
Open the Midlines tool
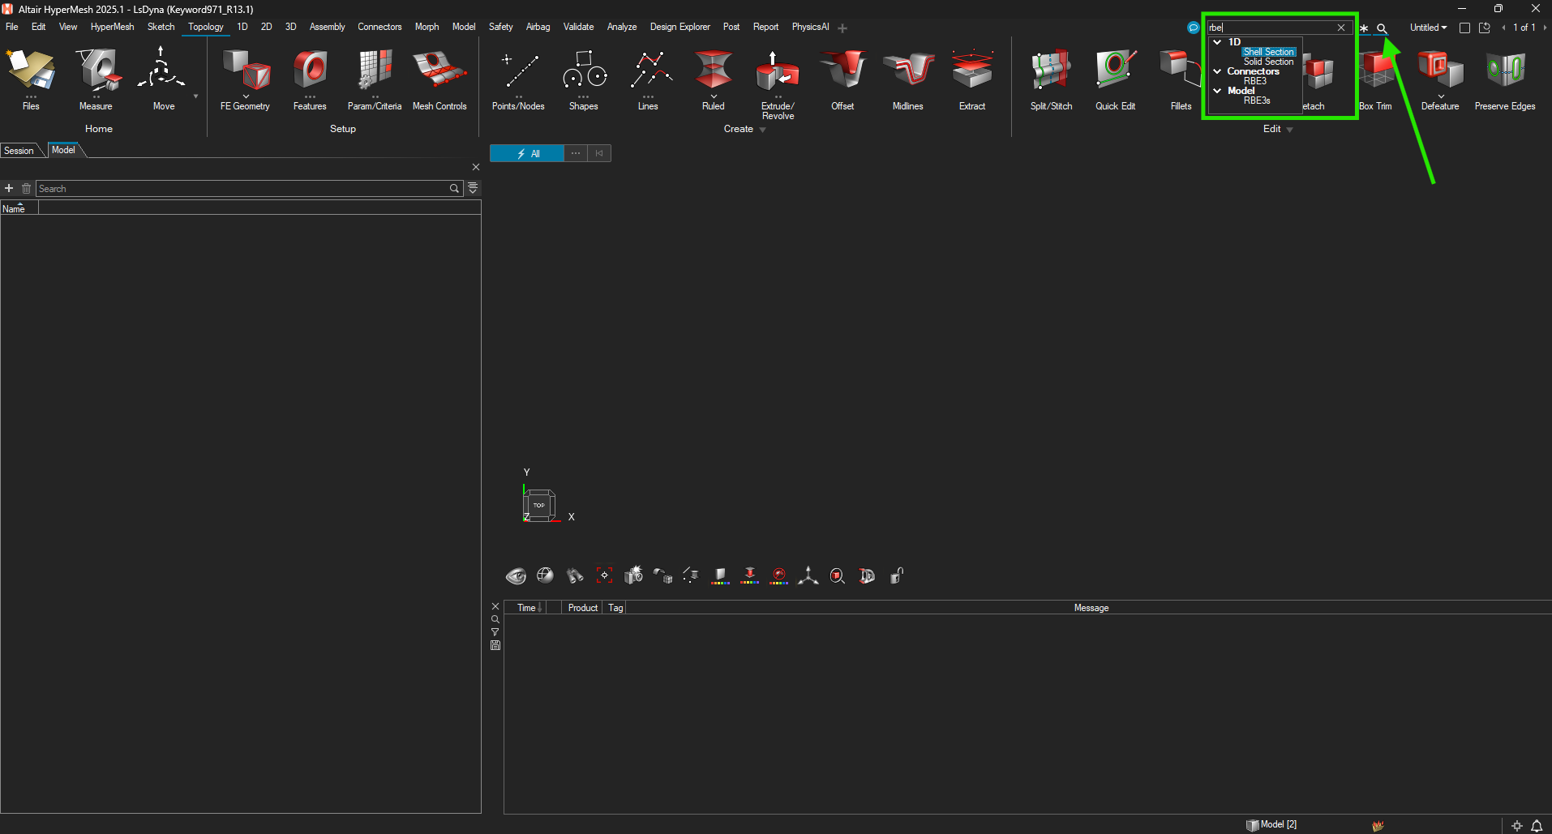[x=908, y=79]
